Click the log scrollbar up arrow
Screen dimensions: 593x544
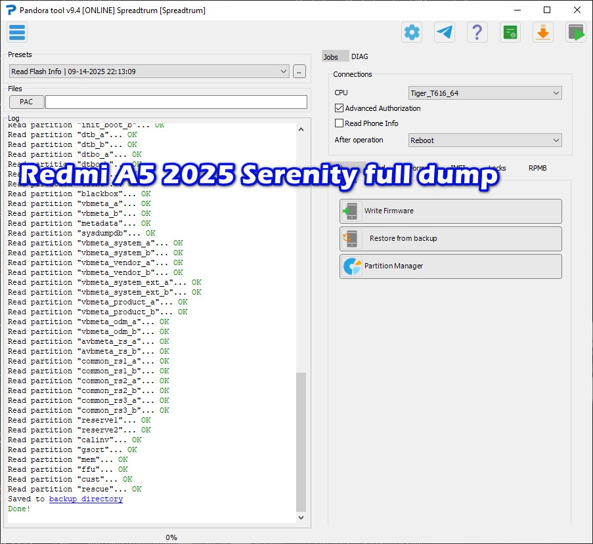point(301,130)
